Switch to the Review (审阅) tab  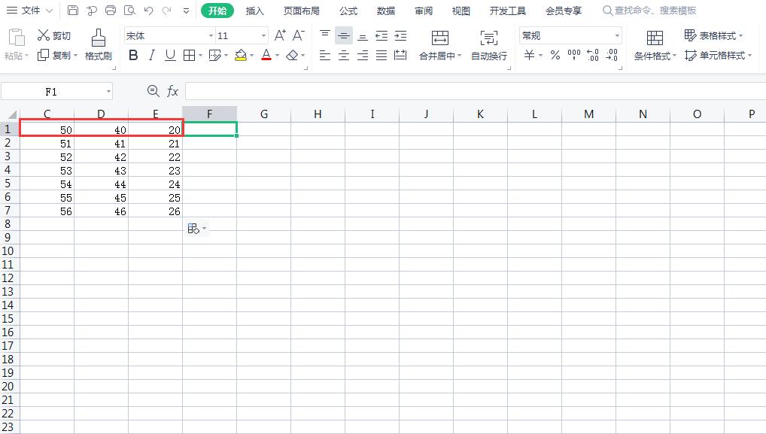[x=424, y=11]
